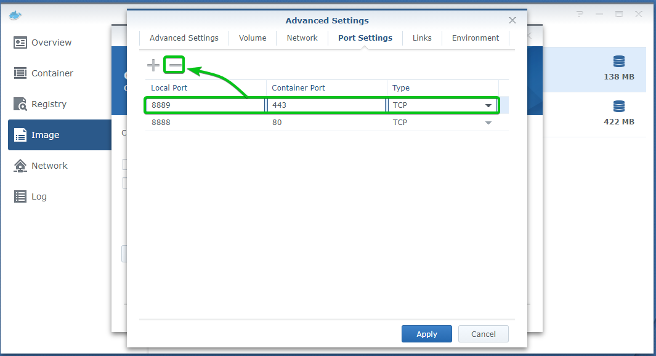Click the help question mark in main window
This screenshot has height=356, width=656.
click(580, 14)
